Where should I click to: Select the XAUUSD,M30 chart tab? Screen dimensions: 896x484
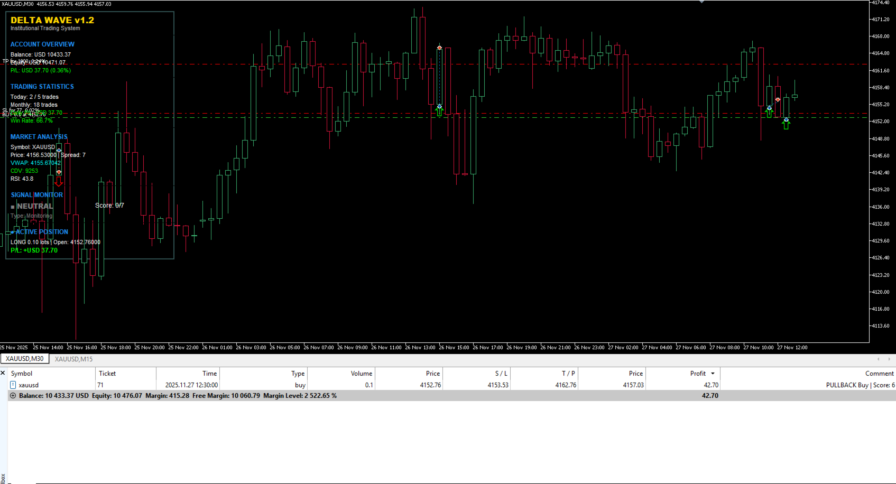point(24,358)
